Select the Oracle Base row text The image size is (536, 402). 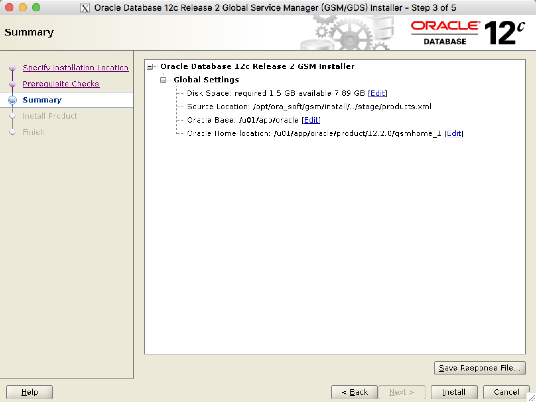pos(243,120)
